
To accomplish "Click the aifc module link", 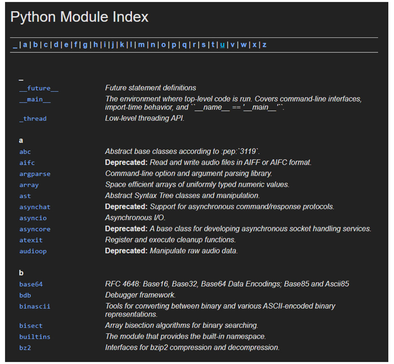I will point(27,163).
